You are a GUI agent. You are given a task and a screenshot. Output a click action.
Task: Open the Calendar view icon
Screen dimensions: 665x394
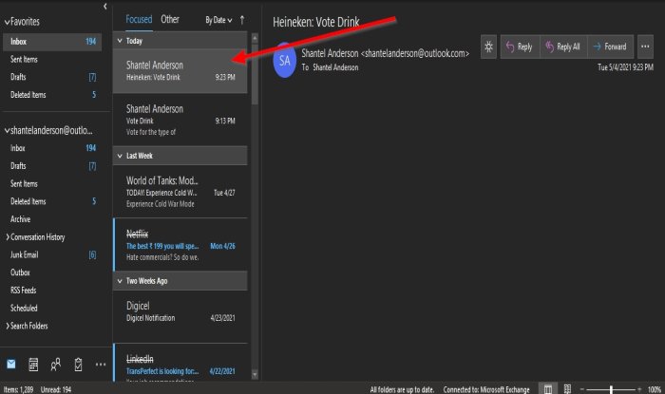(x=33, y=365)
